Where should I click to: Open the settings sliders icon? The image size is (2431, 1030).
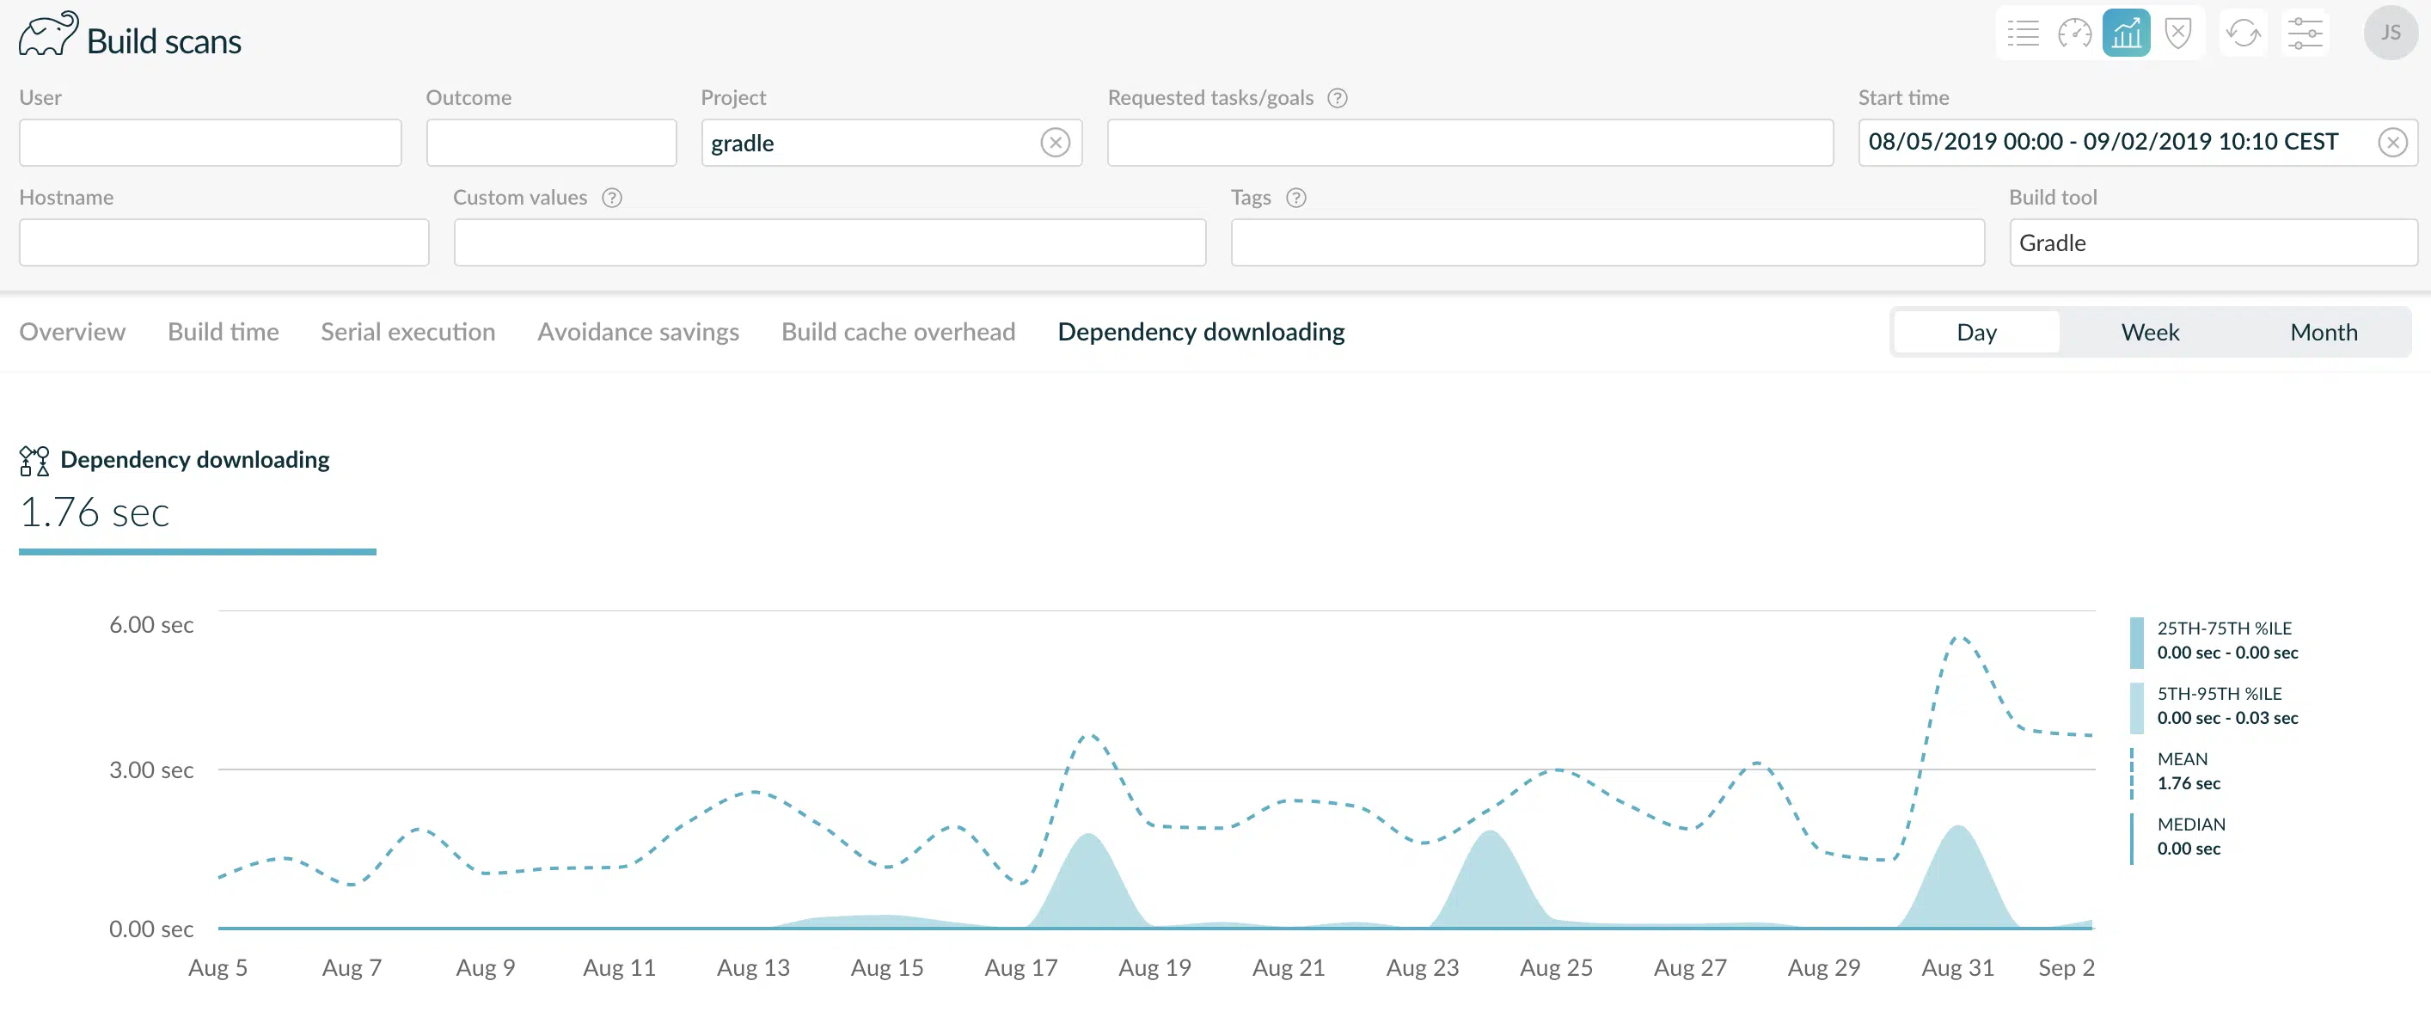[2305, 34]
